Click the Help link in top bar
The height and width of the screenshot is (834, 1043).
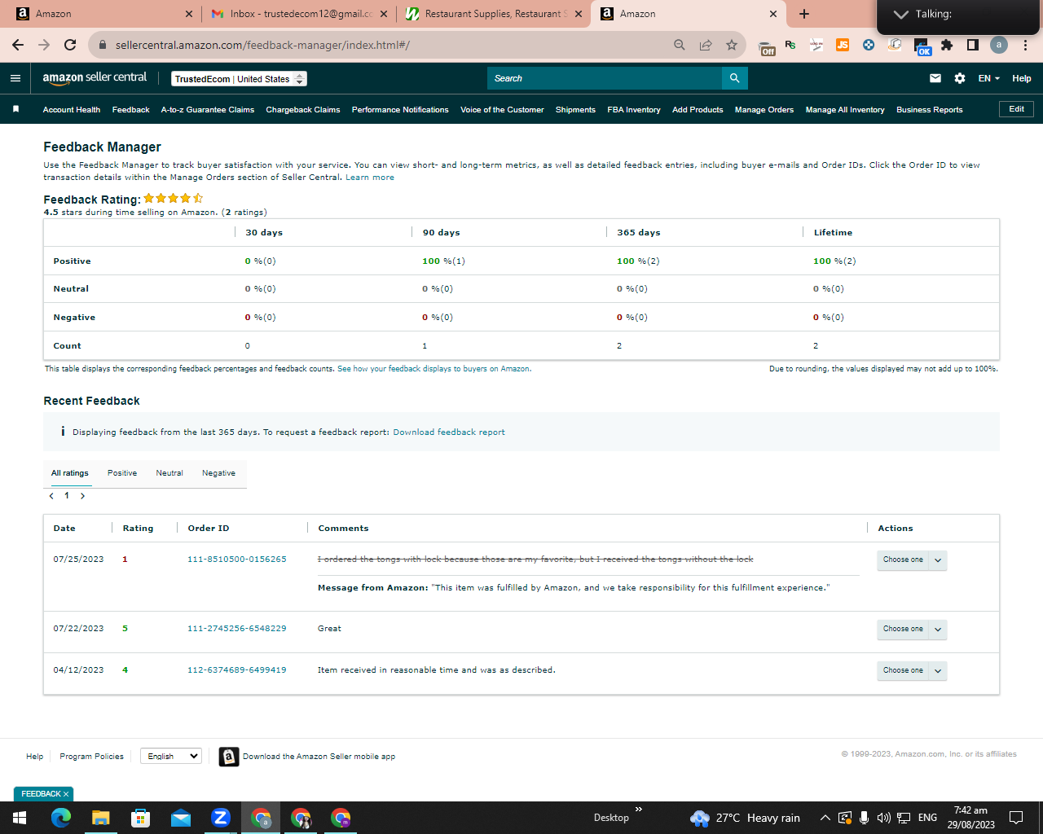1022,78
